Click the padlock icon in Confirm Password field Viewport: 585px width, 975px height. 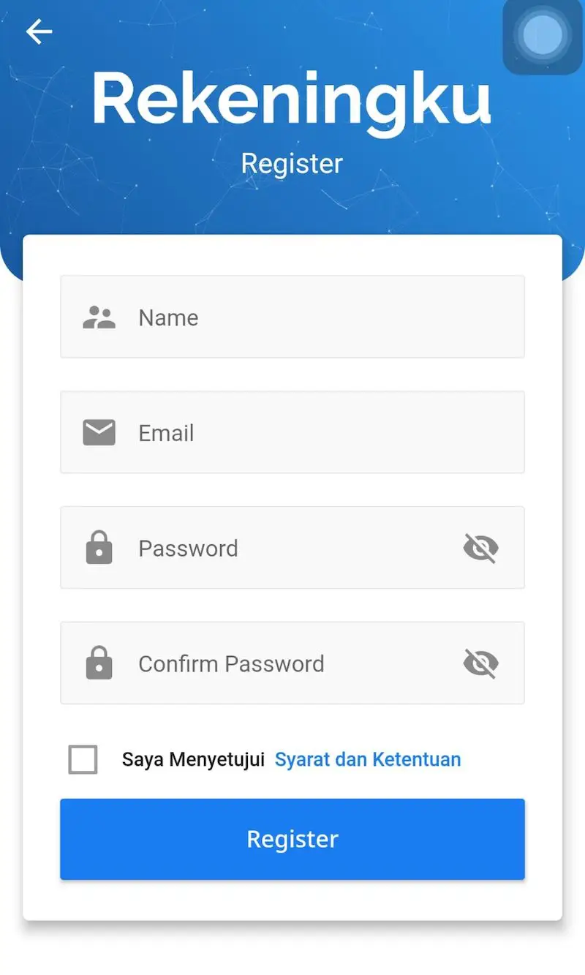99,663
